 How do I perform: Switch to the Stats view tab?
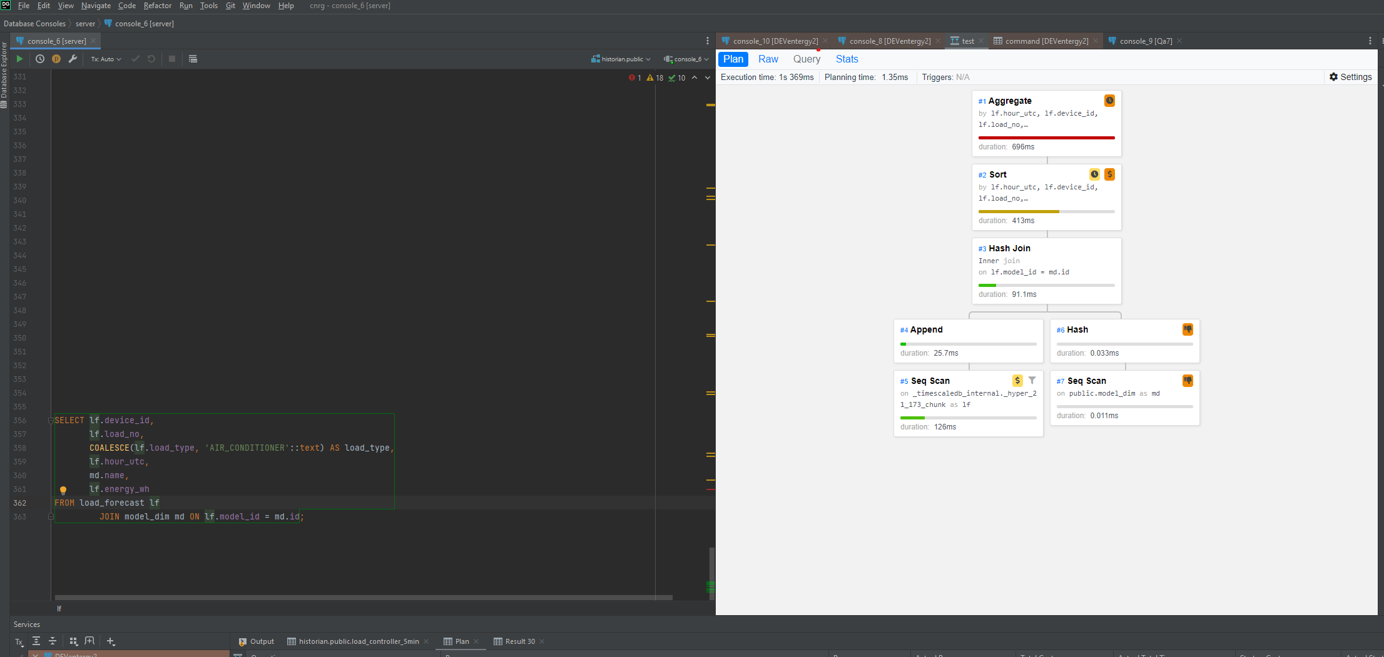(847, 59)
